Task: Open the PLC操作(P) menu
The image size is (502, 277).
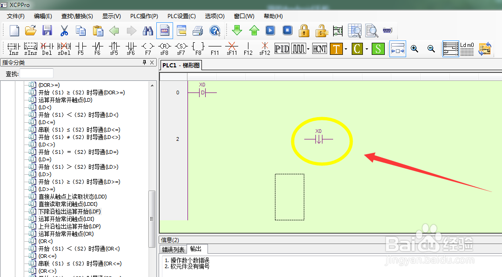Action: pyautogui.click(x=144, y=16)
